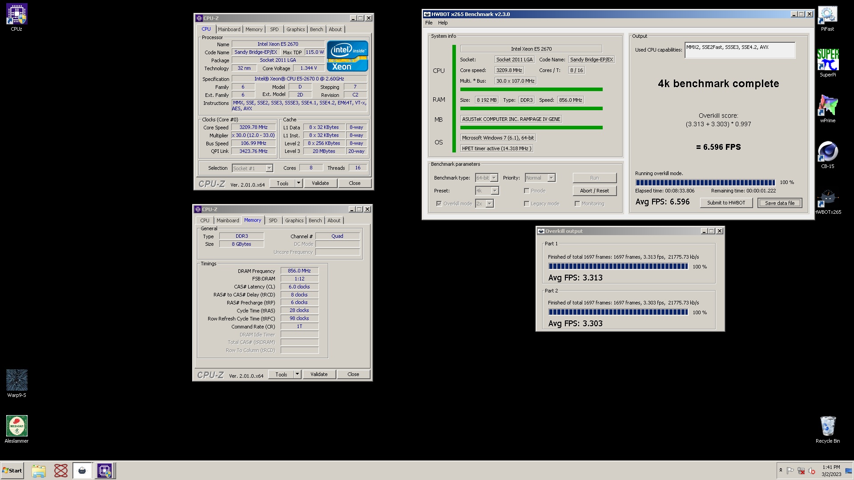Open Windows Explorer from the taskbar
The image size is (854, 480).
39,471
